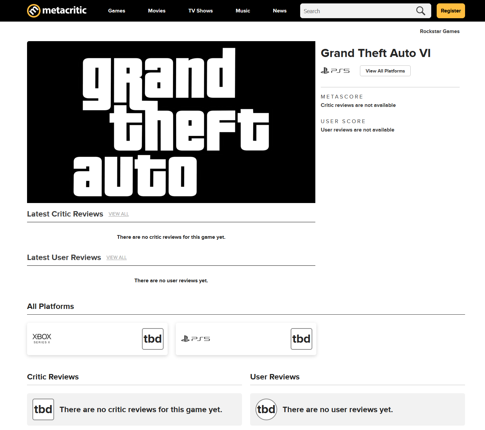This screenshot has height=430, width=485.
Task: Click the USER SCORE label
Action: [x=343, y=121]
